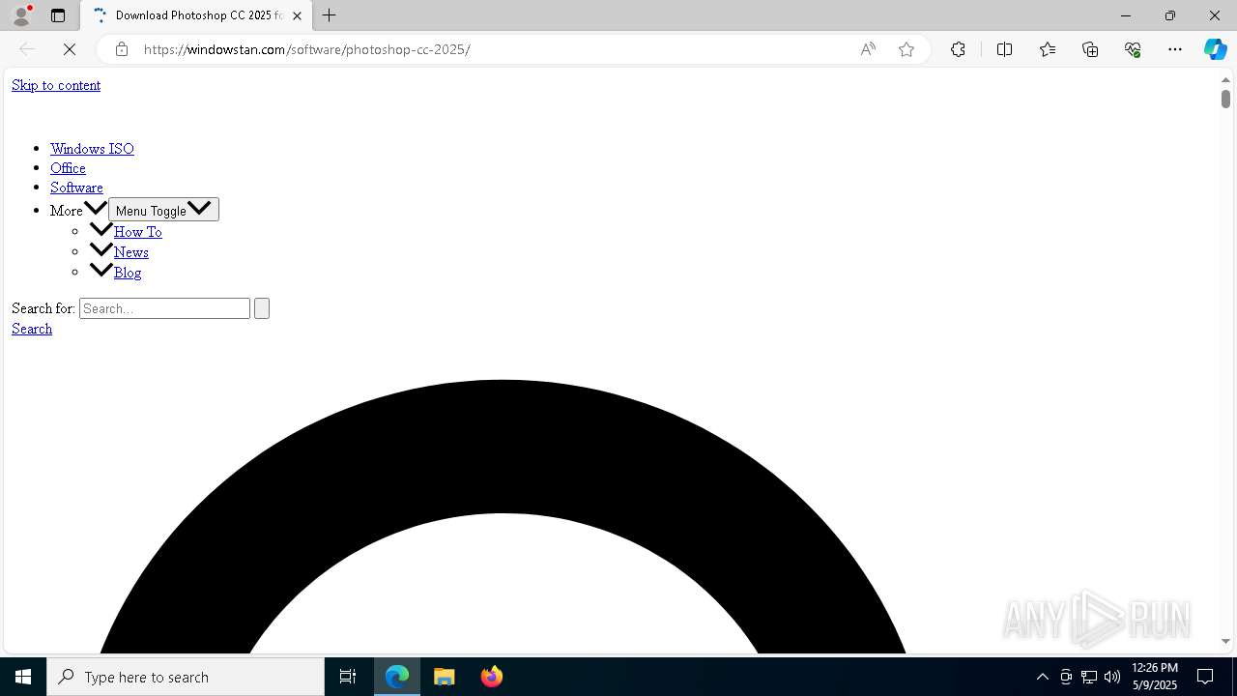1237x696 pixels.
Task: Open the How To submenu link
Action: coord(138,232)
